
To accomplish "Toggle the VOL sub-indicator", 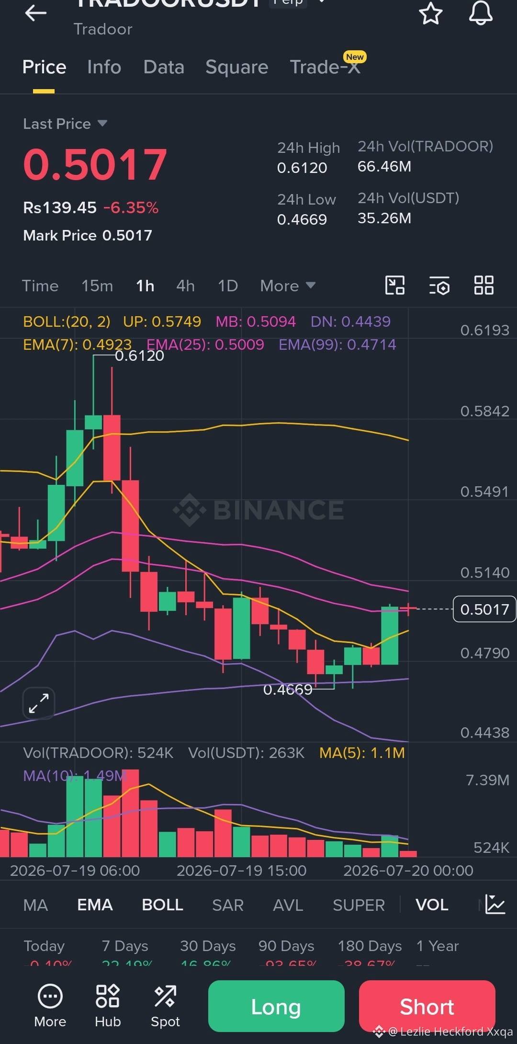I will click(x=432, y=905).
